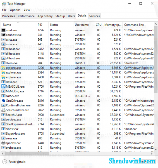
Task: Sort by the Memory column header
Action: click(x=113, y=25)
